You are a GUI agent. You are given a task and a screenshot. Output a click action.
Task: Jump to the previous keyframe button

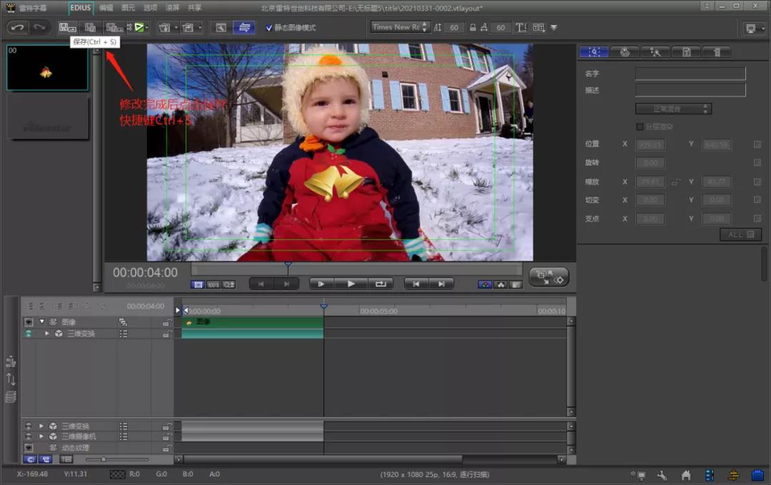click(x=416, y=284)
